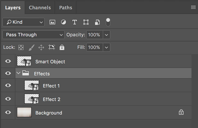Filter layers by pixel layer icon
Screen dimensions: 198x128
[52, 22]
